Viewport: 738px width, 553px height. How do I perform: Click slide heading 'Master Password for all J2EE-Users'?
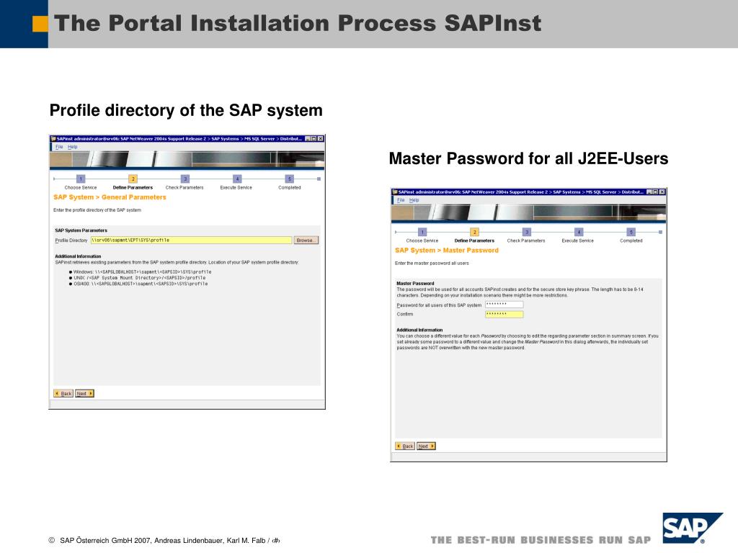[x=528, y=158]
